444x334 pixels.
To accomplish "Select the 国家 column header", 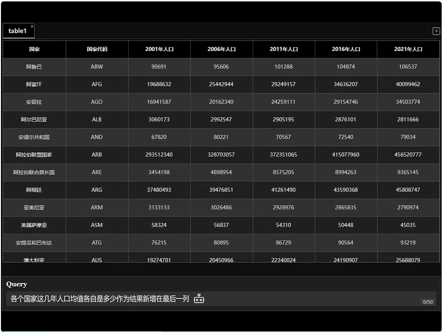I will click(x=34, y=49).
